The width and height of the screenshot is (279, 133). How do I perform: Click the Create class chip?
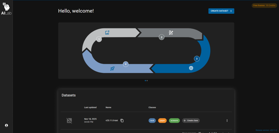[x=191, y=120]
